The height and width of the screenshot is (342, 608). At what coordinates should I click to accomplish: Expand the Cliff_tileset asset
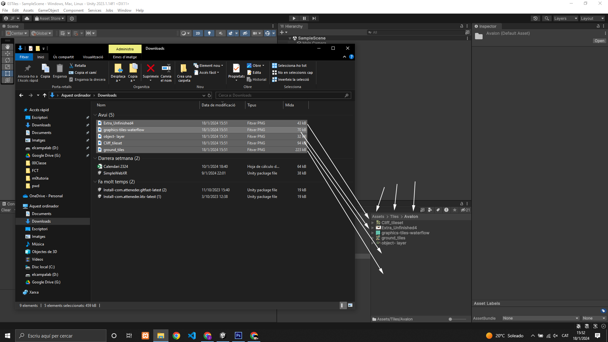pos(373,223)
